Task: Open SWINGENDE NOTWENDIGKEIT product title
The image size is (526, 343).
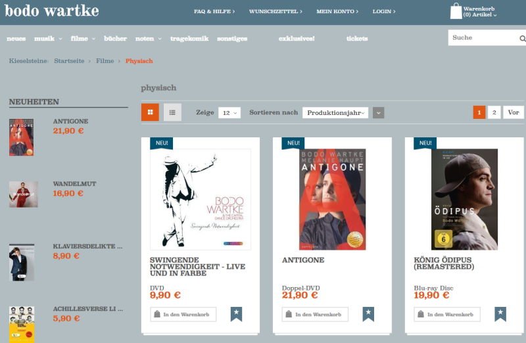Action: [x=198, y=267]
